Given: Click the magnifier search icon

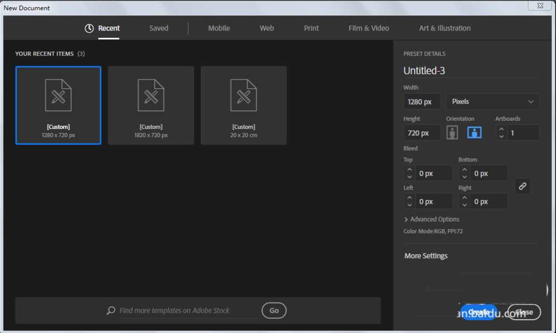Looking at the screenshot, I should [x=111, y=311].
